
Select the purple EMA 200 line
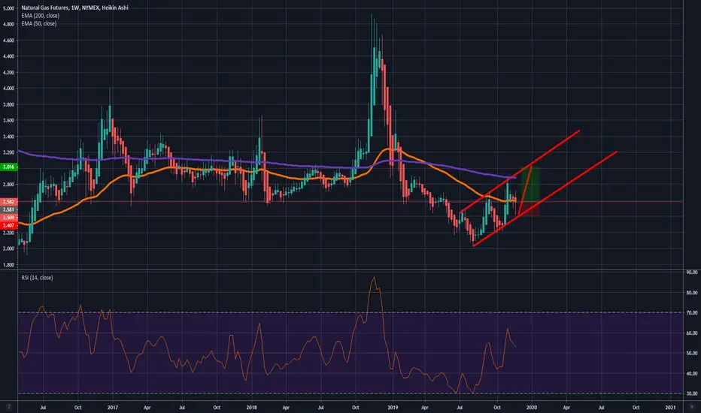pyautogui.click(x=269, y=163)
